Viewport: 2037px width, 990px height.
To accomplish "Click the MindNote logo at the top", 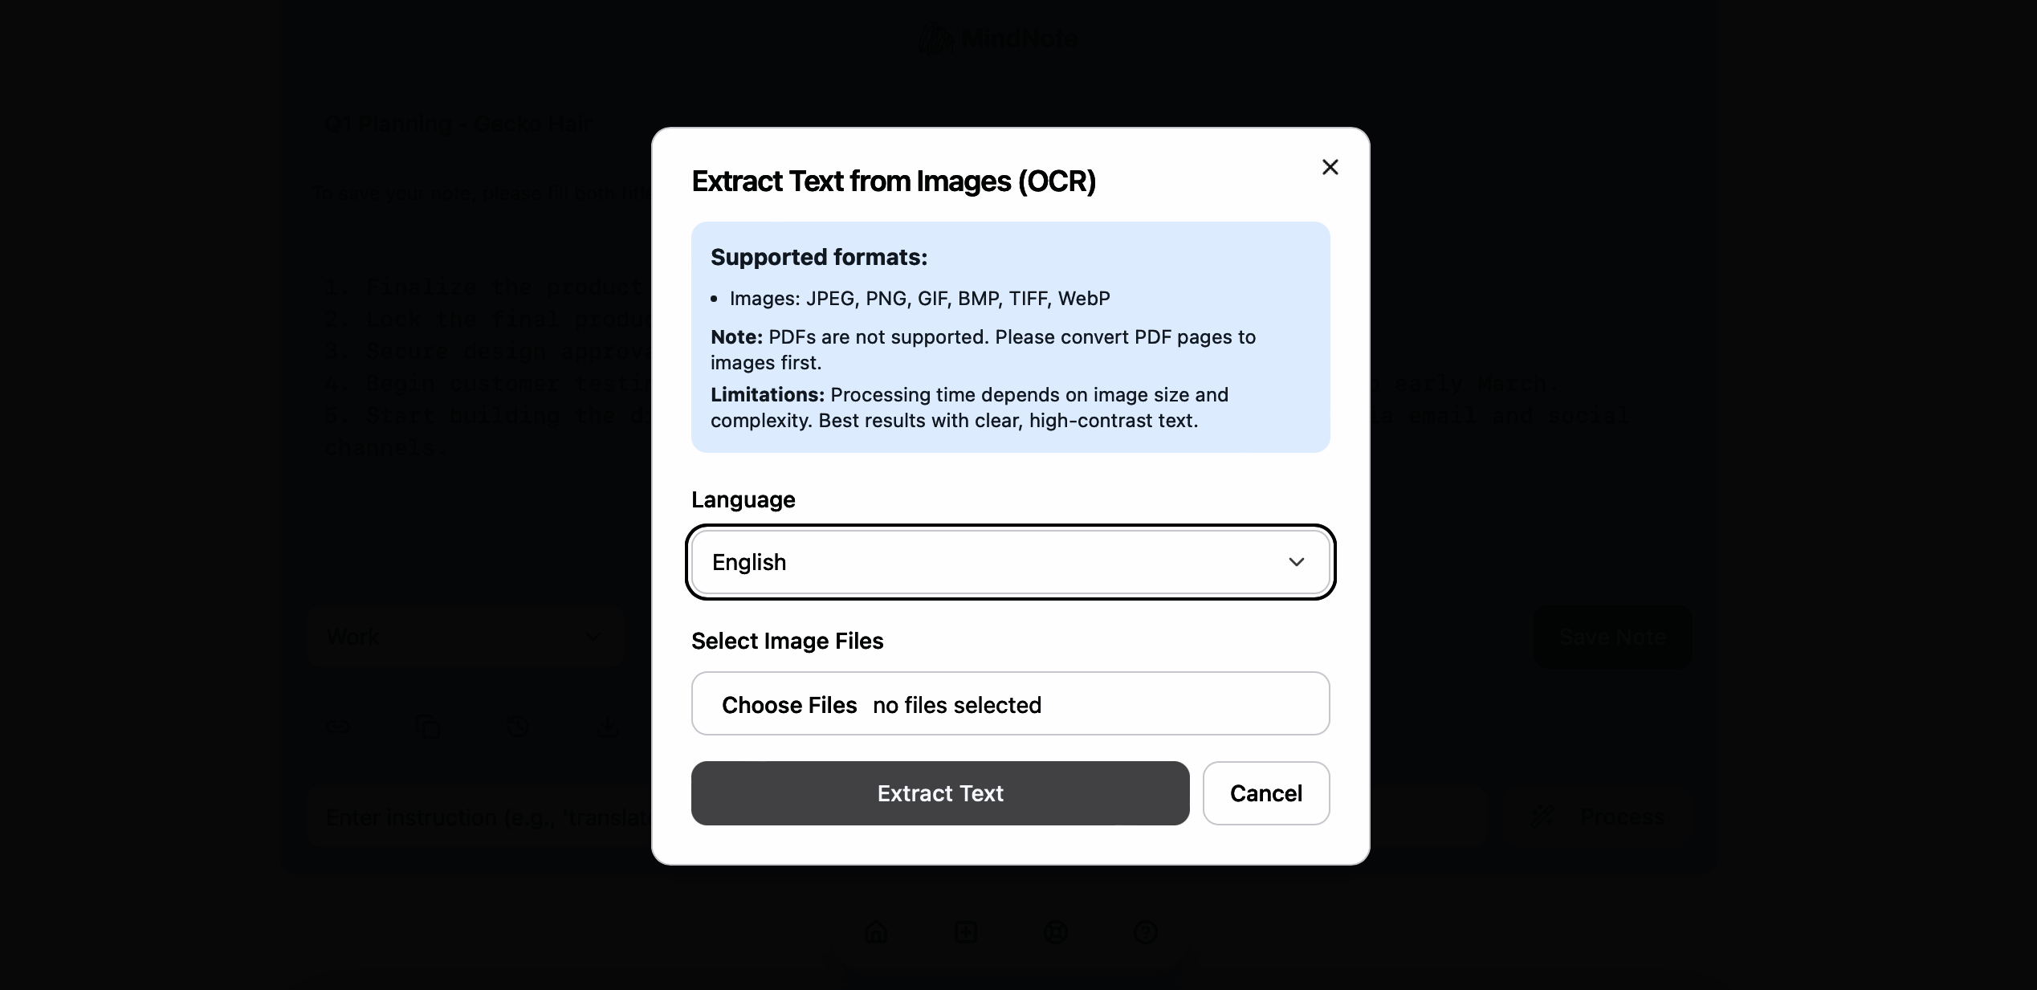I will [x=999, y=38].
